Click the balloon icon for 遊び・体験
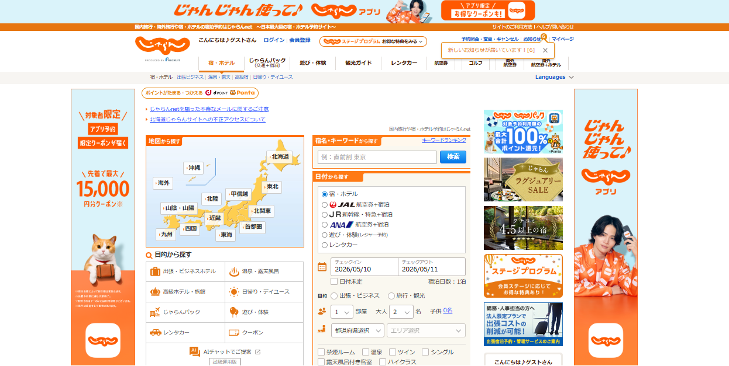The height and width of the screenshot is (366, 729). tap(233, 312)
